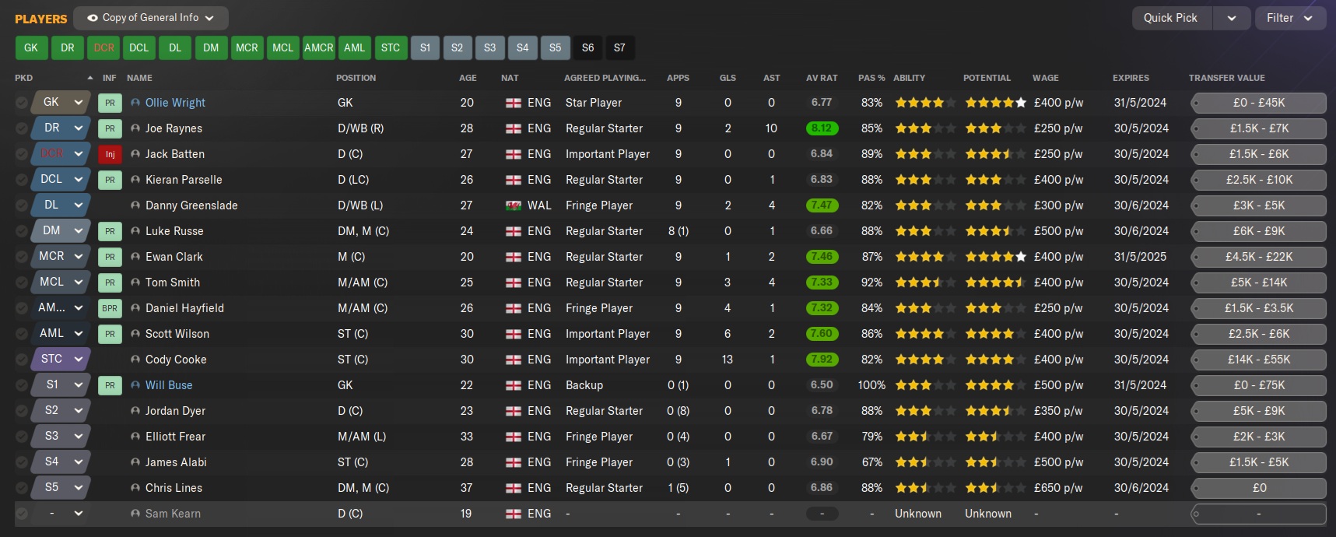Screen dimensions: 1336x537
Task: Click player profile icon beside Chris Lines
Action: coord(135,488)
